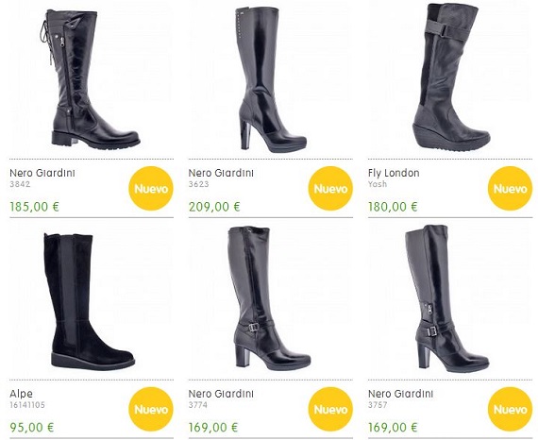Open the Nero Giardini 3757 boot image
The height and width of the screenshot is (440, 538).
pyautogui.click(x=446, y=298)
